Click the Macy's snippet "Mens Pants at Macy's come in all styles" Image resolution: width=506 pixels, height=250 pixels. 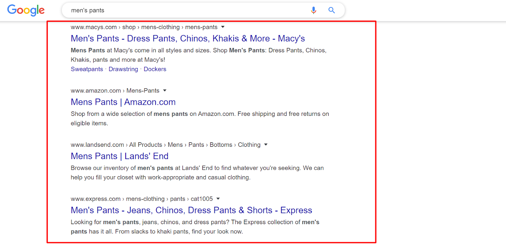click(x=199, y=55)
